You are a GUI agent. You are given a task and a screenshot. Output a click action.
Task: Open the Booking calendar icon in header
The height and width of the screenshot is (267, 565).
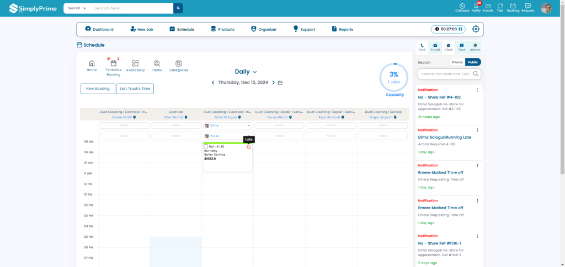tap(513, 8)
